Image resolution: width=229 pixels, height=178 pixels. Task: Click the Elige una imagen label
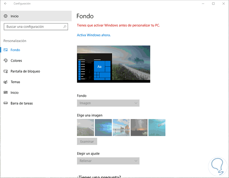90,115
